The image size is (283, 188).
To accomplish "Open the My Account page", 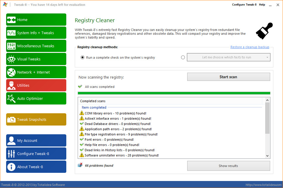I will pos(36,140).
